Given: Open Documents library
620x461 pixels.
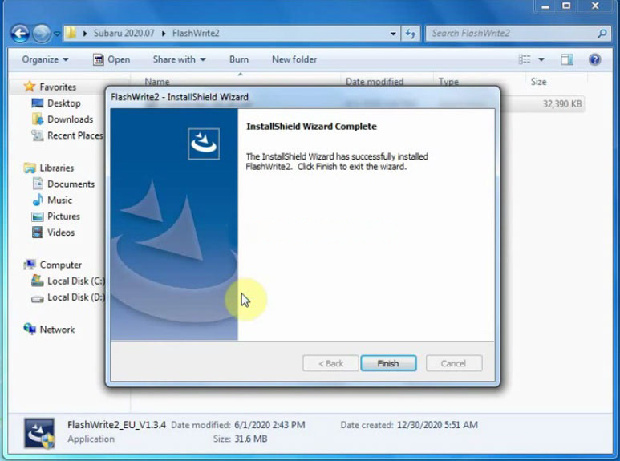Looking at the screenshot, I should pos(71,184).
